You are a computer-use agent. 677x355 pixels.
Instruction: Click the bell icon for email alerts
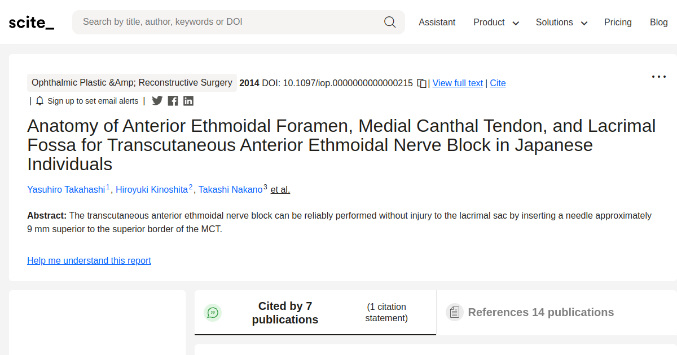39,100
